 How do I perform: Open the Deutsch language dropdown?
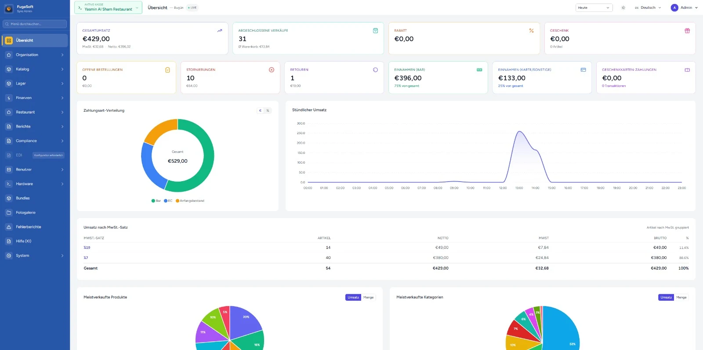point(648,7)
